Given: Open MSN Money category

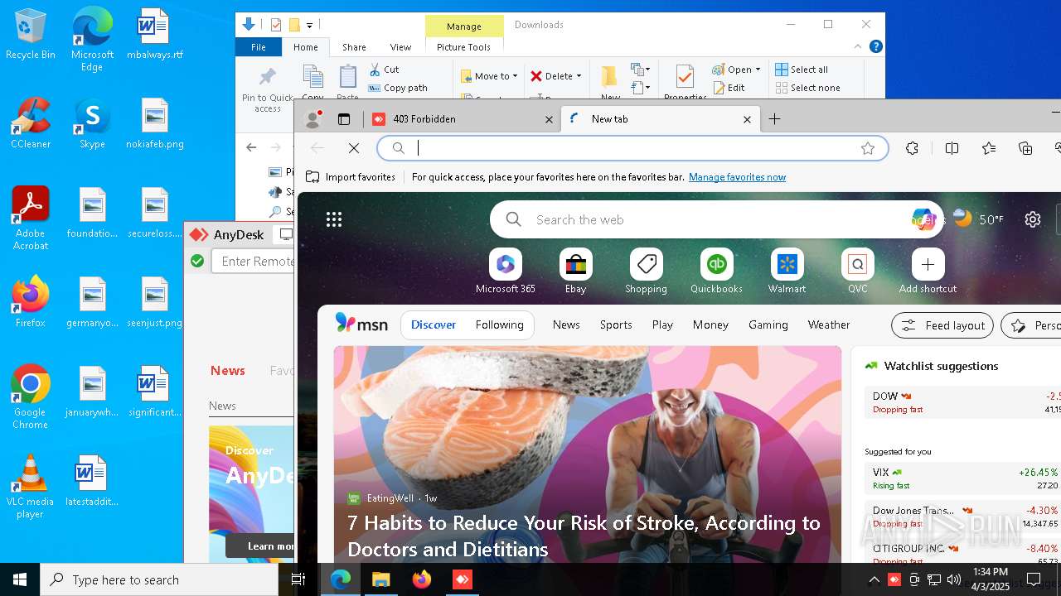Looking at the screenshot, I should tap(710, 325).
